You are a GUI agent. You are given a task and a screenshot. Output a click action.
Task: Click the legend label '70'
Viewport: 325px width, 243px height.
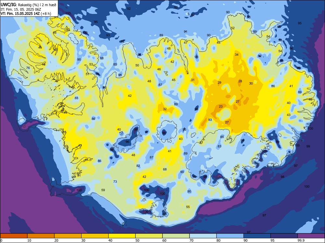coord(191,240)
